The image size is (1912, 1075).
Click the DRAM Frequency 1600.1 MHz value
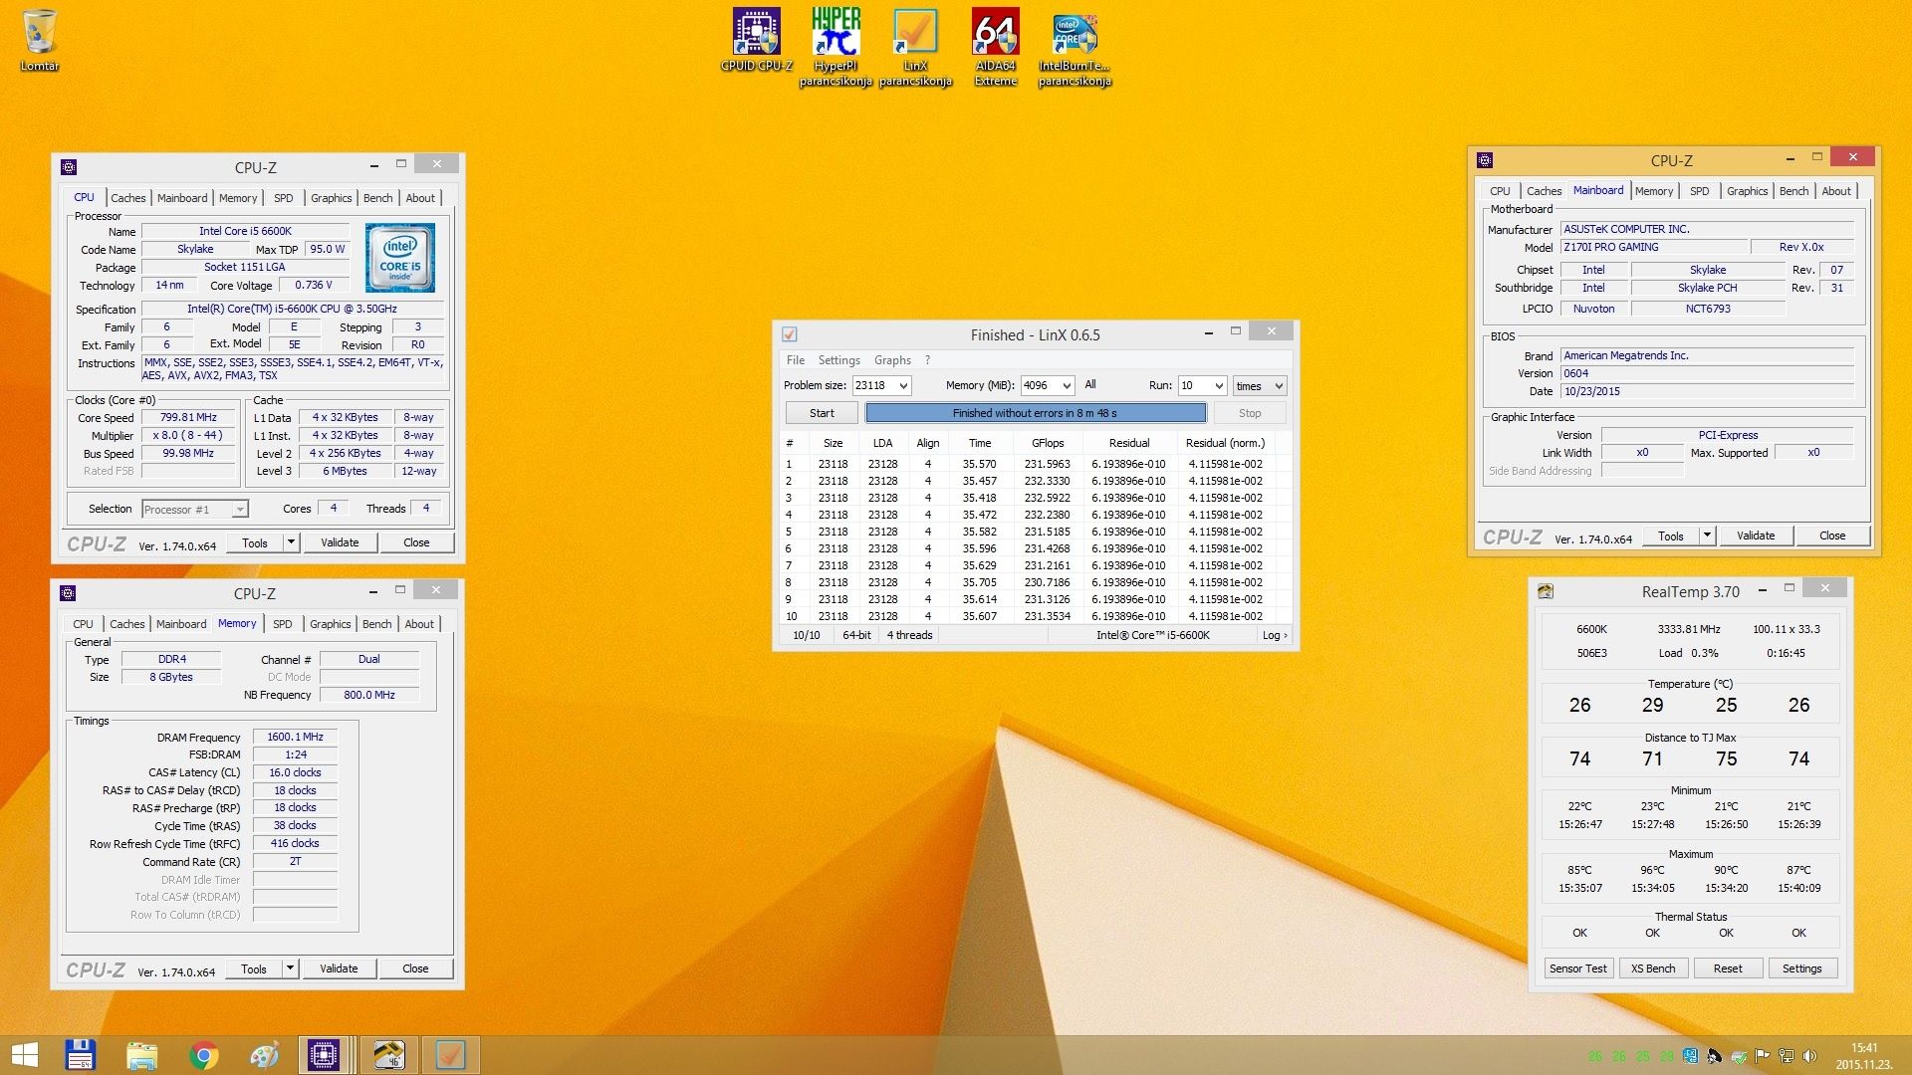[x=295, y=738]
